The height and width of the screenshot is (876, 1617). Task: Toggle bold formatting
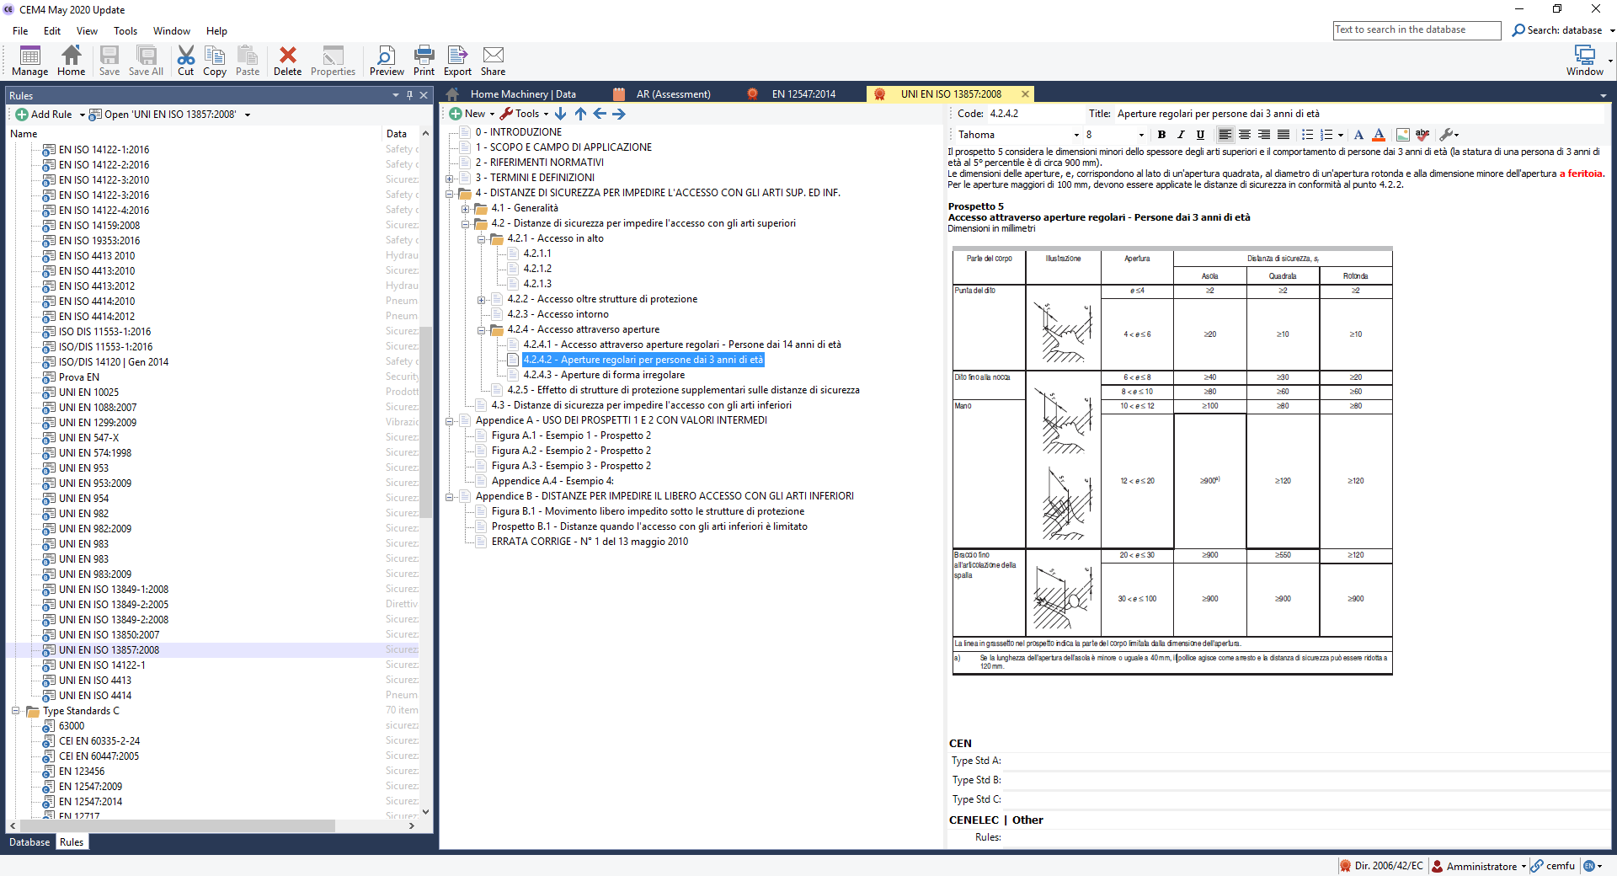click(1161, 135)
